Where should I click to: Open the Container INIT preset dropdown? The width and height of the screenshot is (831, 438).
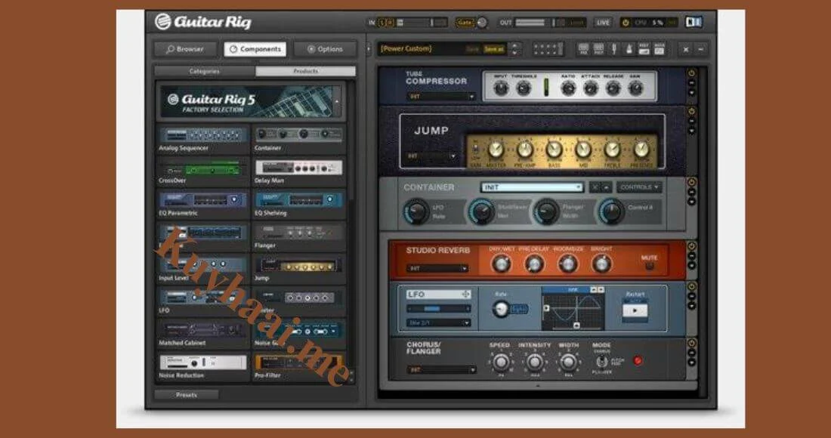tap(532, 187)
